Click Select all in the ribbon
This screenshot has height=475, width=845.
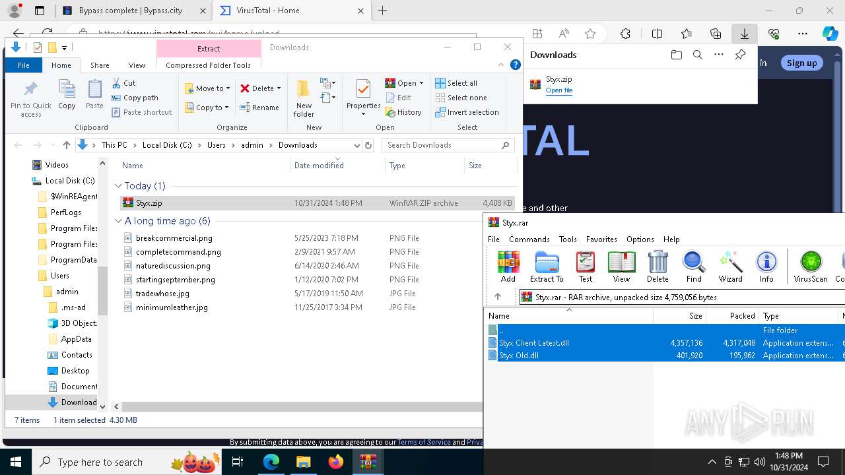tap(456, 83)
